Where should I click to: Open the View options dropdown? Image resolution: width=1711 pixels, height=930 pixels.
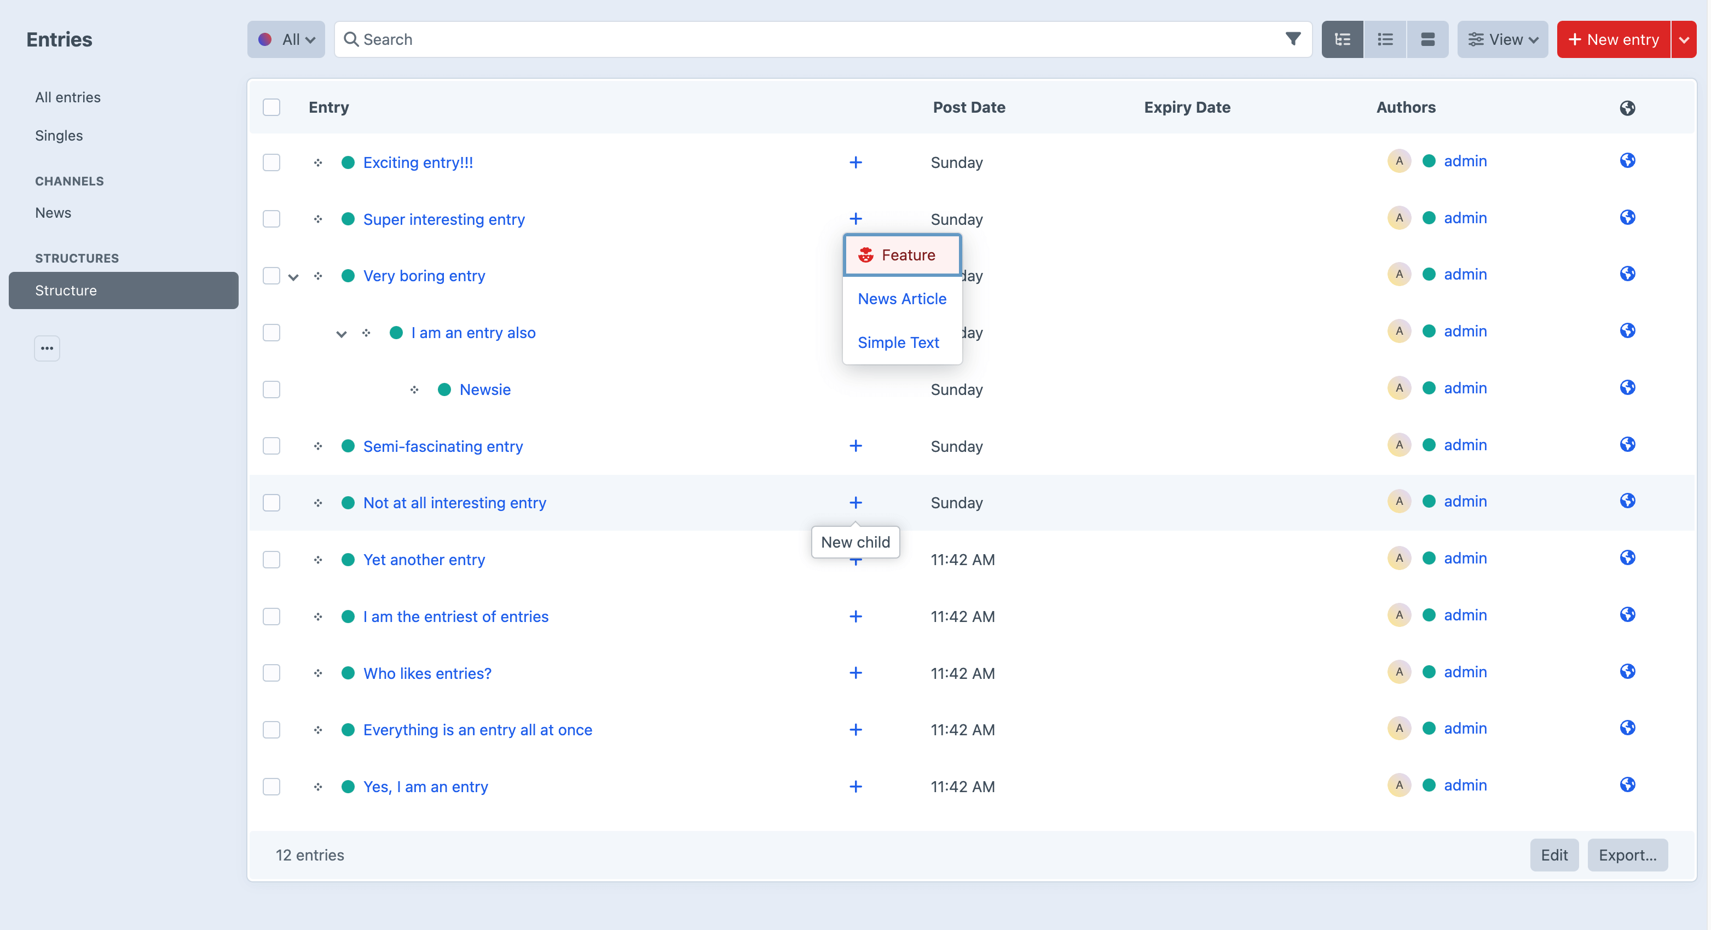tap(1502, 39)
